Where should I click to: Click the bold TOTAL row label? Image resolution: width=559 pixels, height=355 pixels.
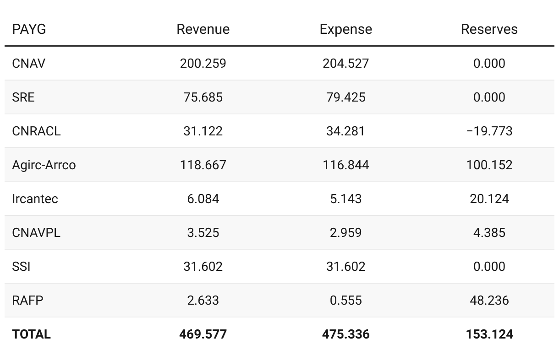(x=32, y=334)
